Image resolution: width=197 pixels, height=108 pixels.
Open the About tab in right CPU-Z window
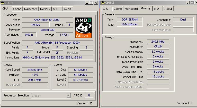[x=168, y=9]
